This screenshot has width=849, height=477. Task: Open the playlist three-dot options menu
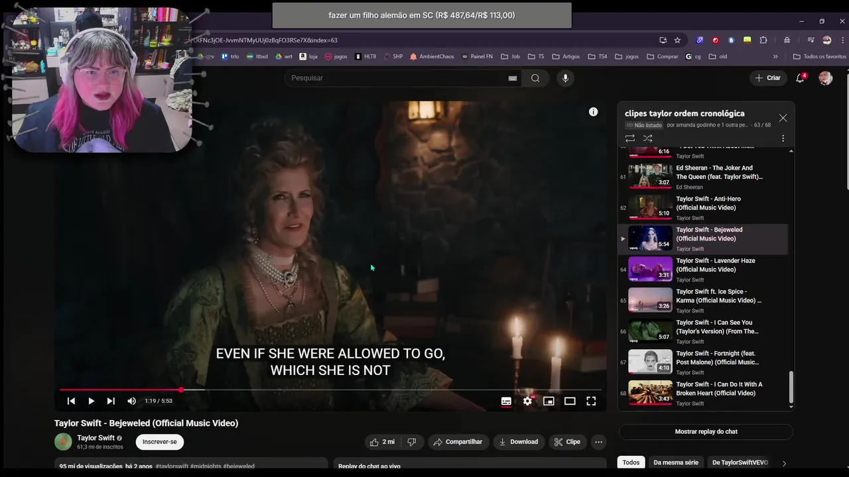click(x=783, y=138)
